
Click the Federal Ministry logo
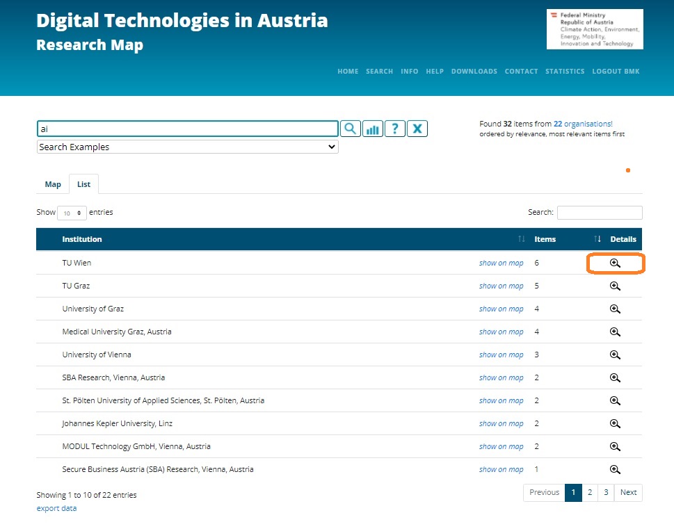595,29
